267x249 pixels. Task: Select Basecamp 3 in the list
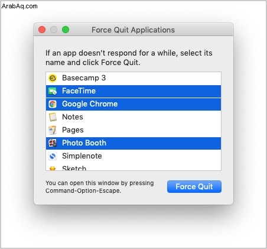[x=133, y=78]
